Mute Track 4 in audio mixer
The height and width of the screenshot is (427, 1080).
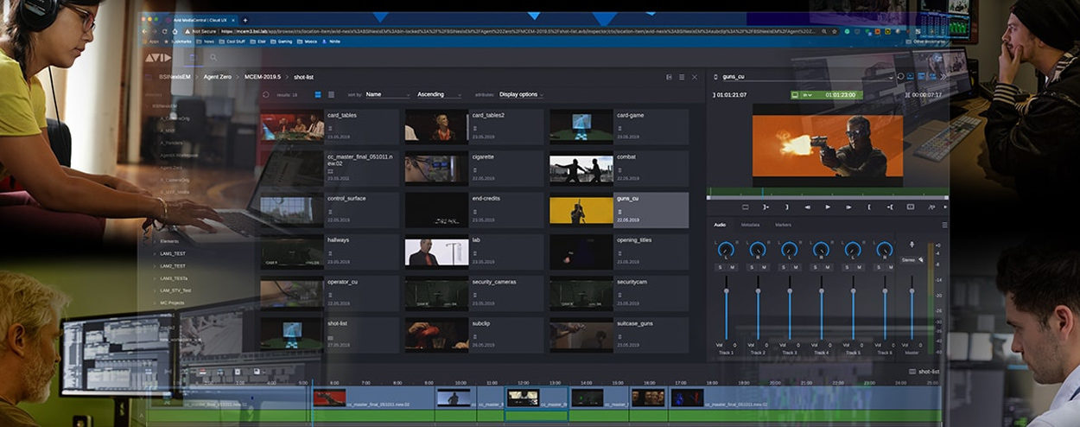point(827,268)
